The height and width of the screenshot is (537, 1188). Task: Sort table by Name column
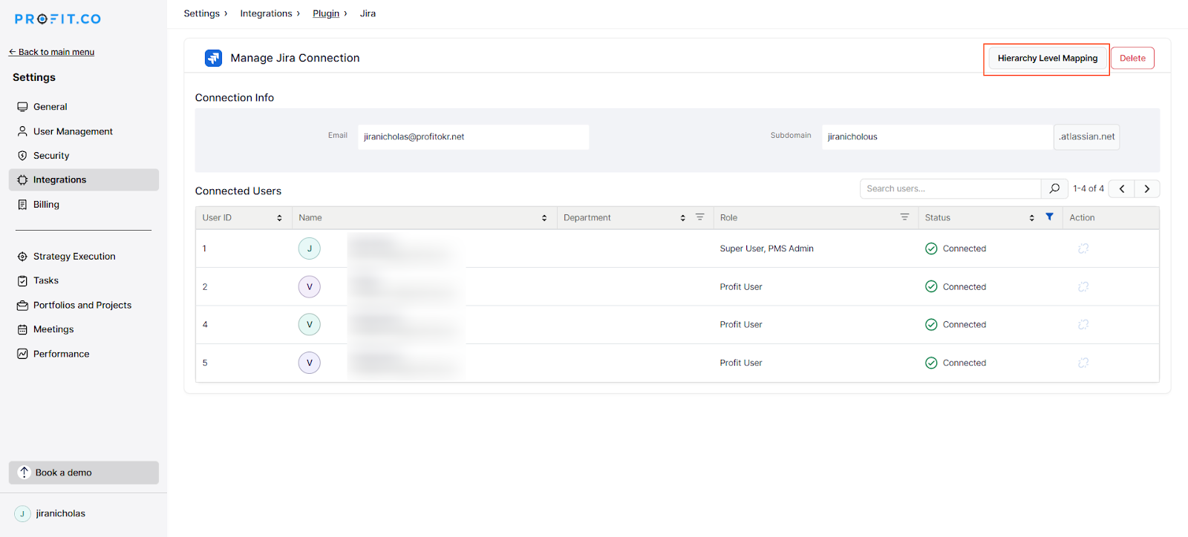click(544, 218)
